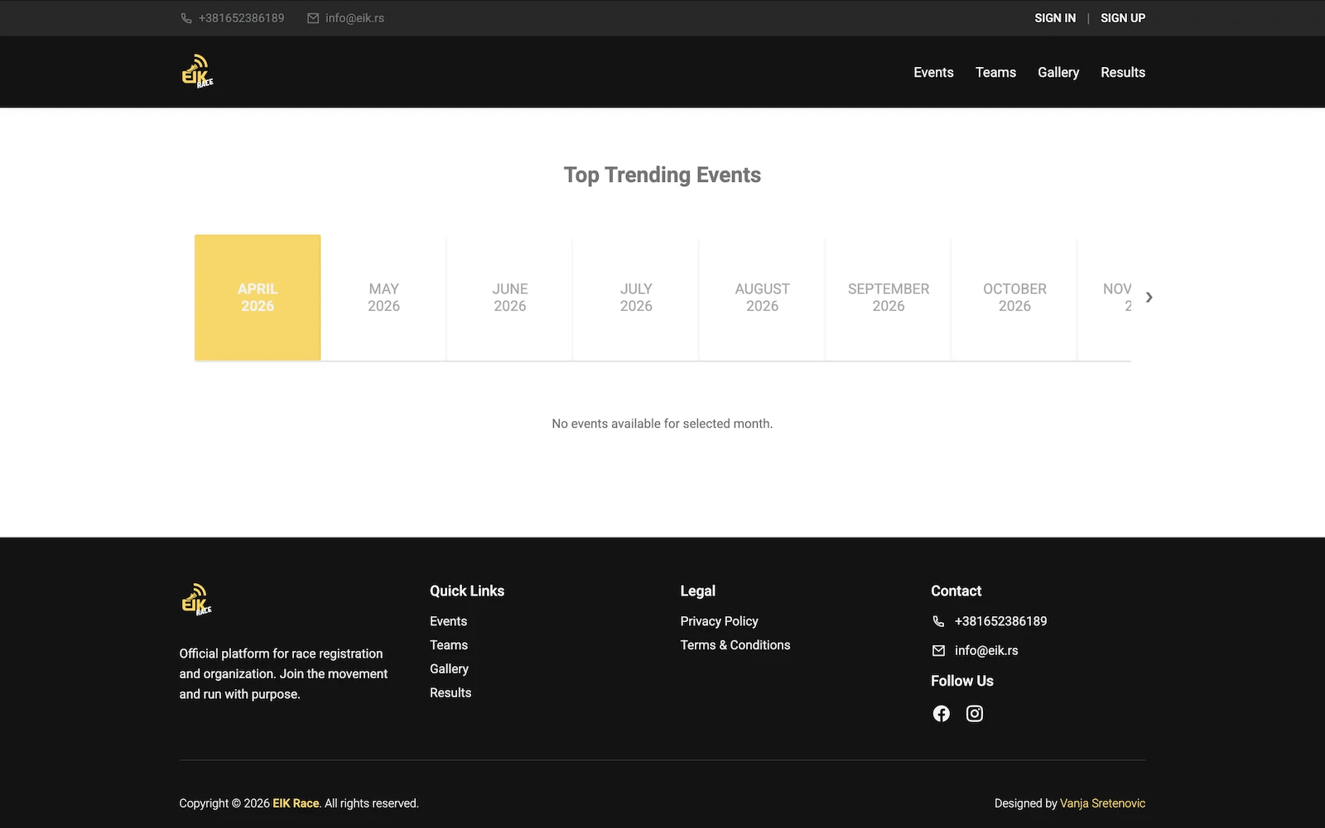
Task: Open the Facebook page icon
Action: [x=941, y=714]
